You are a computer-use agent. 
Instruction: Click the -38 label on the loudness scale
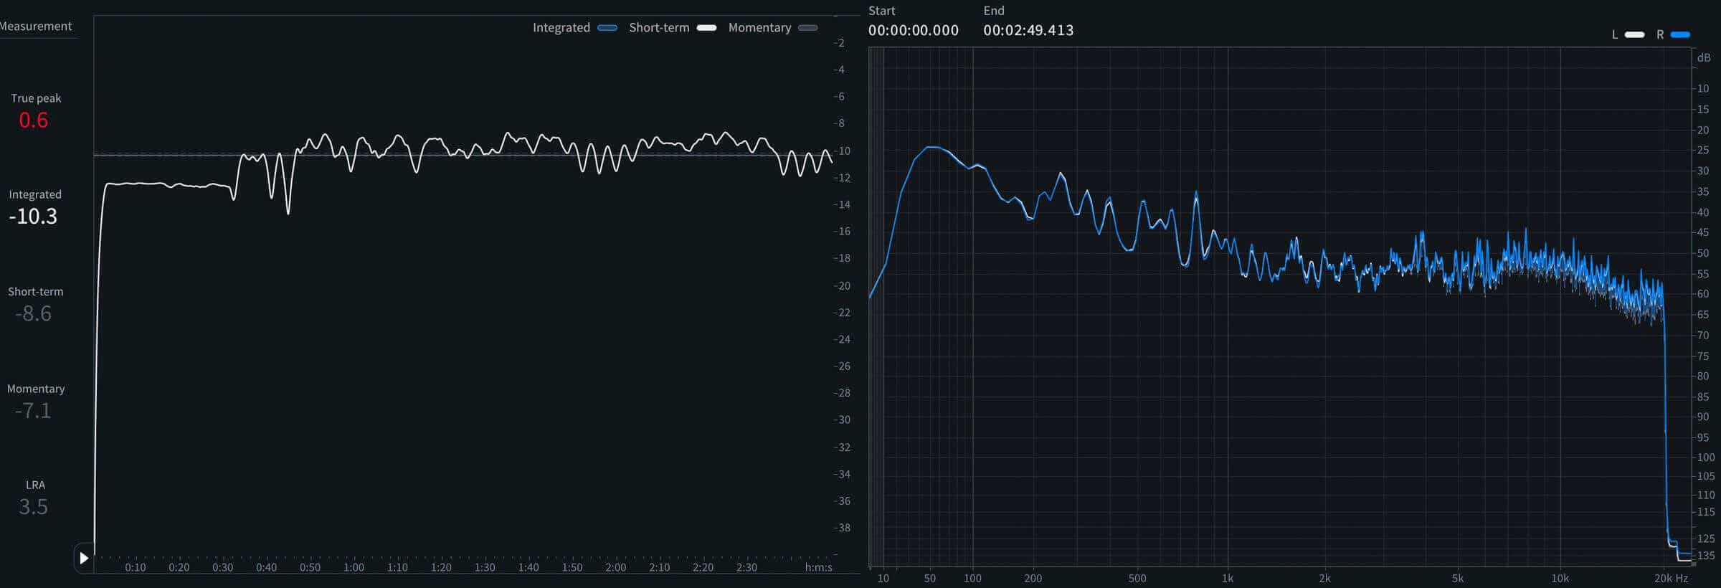point(842,528)
